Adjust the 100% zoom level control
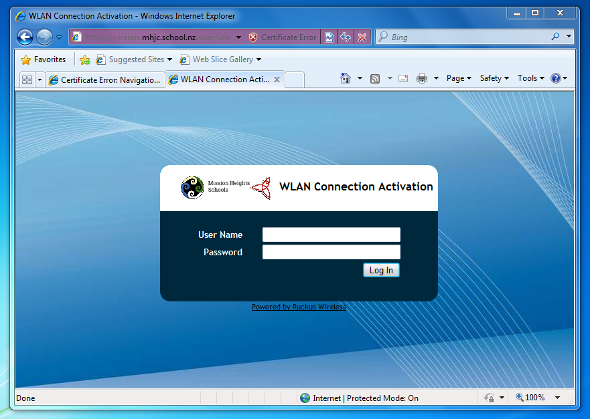This screenshot has height=419, width=590. pos(534,398)
